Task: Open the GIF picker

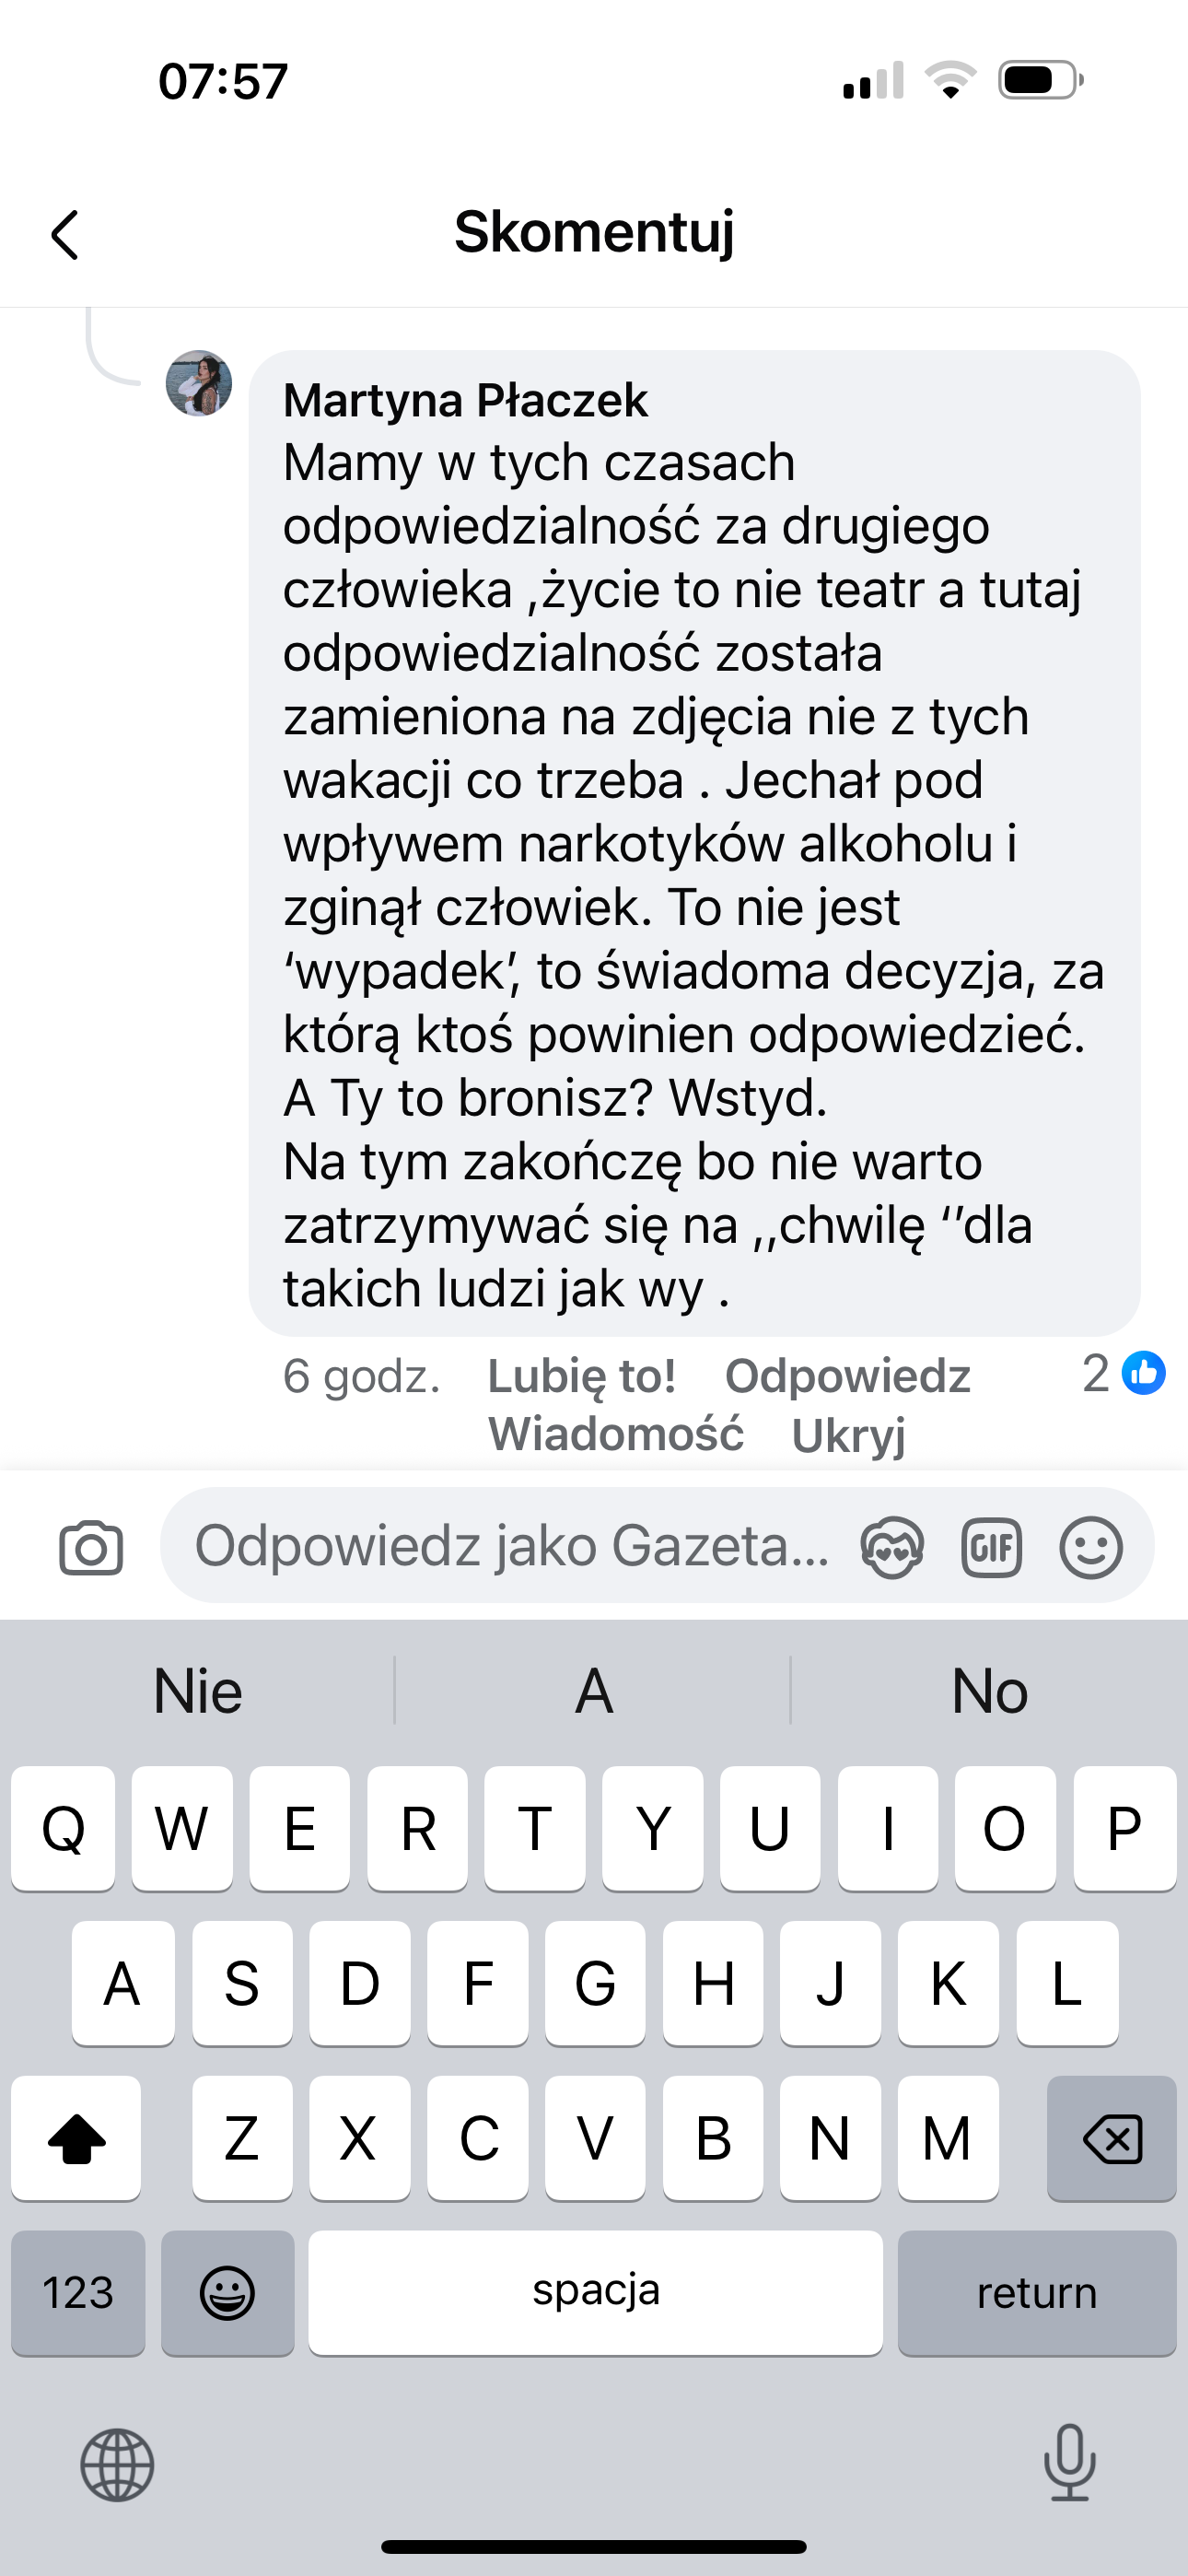Action: point(991,1548)
